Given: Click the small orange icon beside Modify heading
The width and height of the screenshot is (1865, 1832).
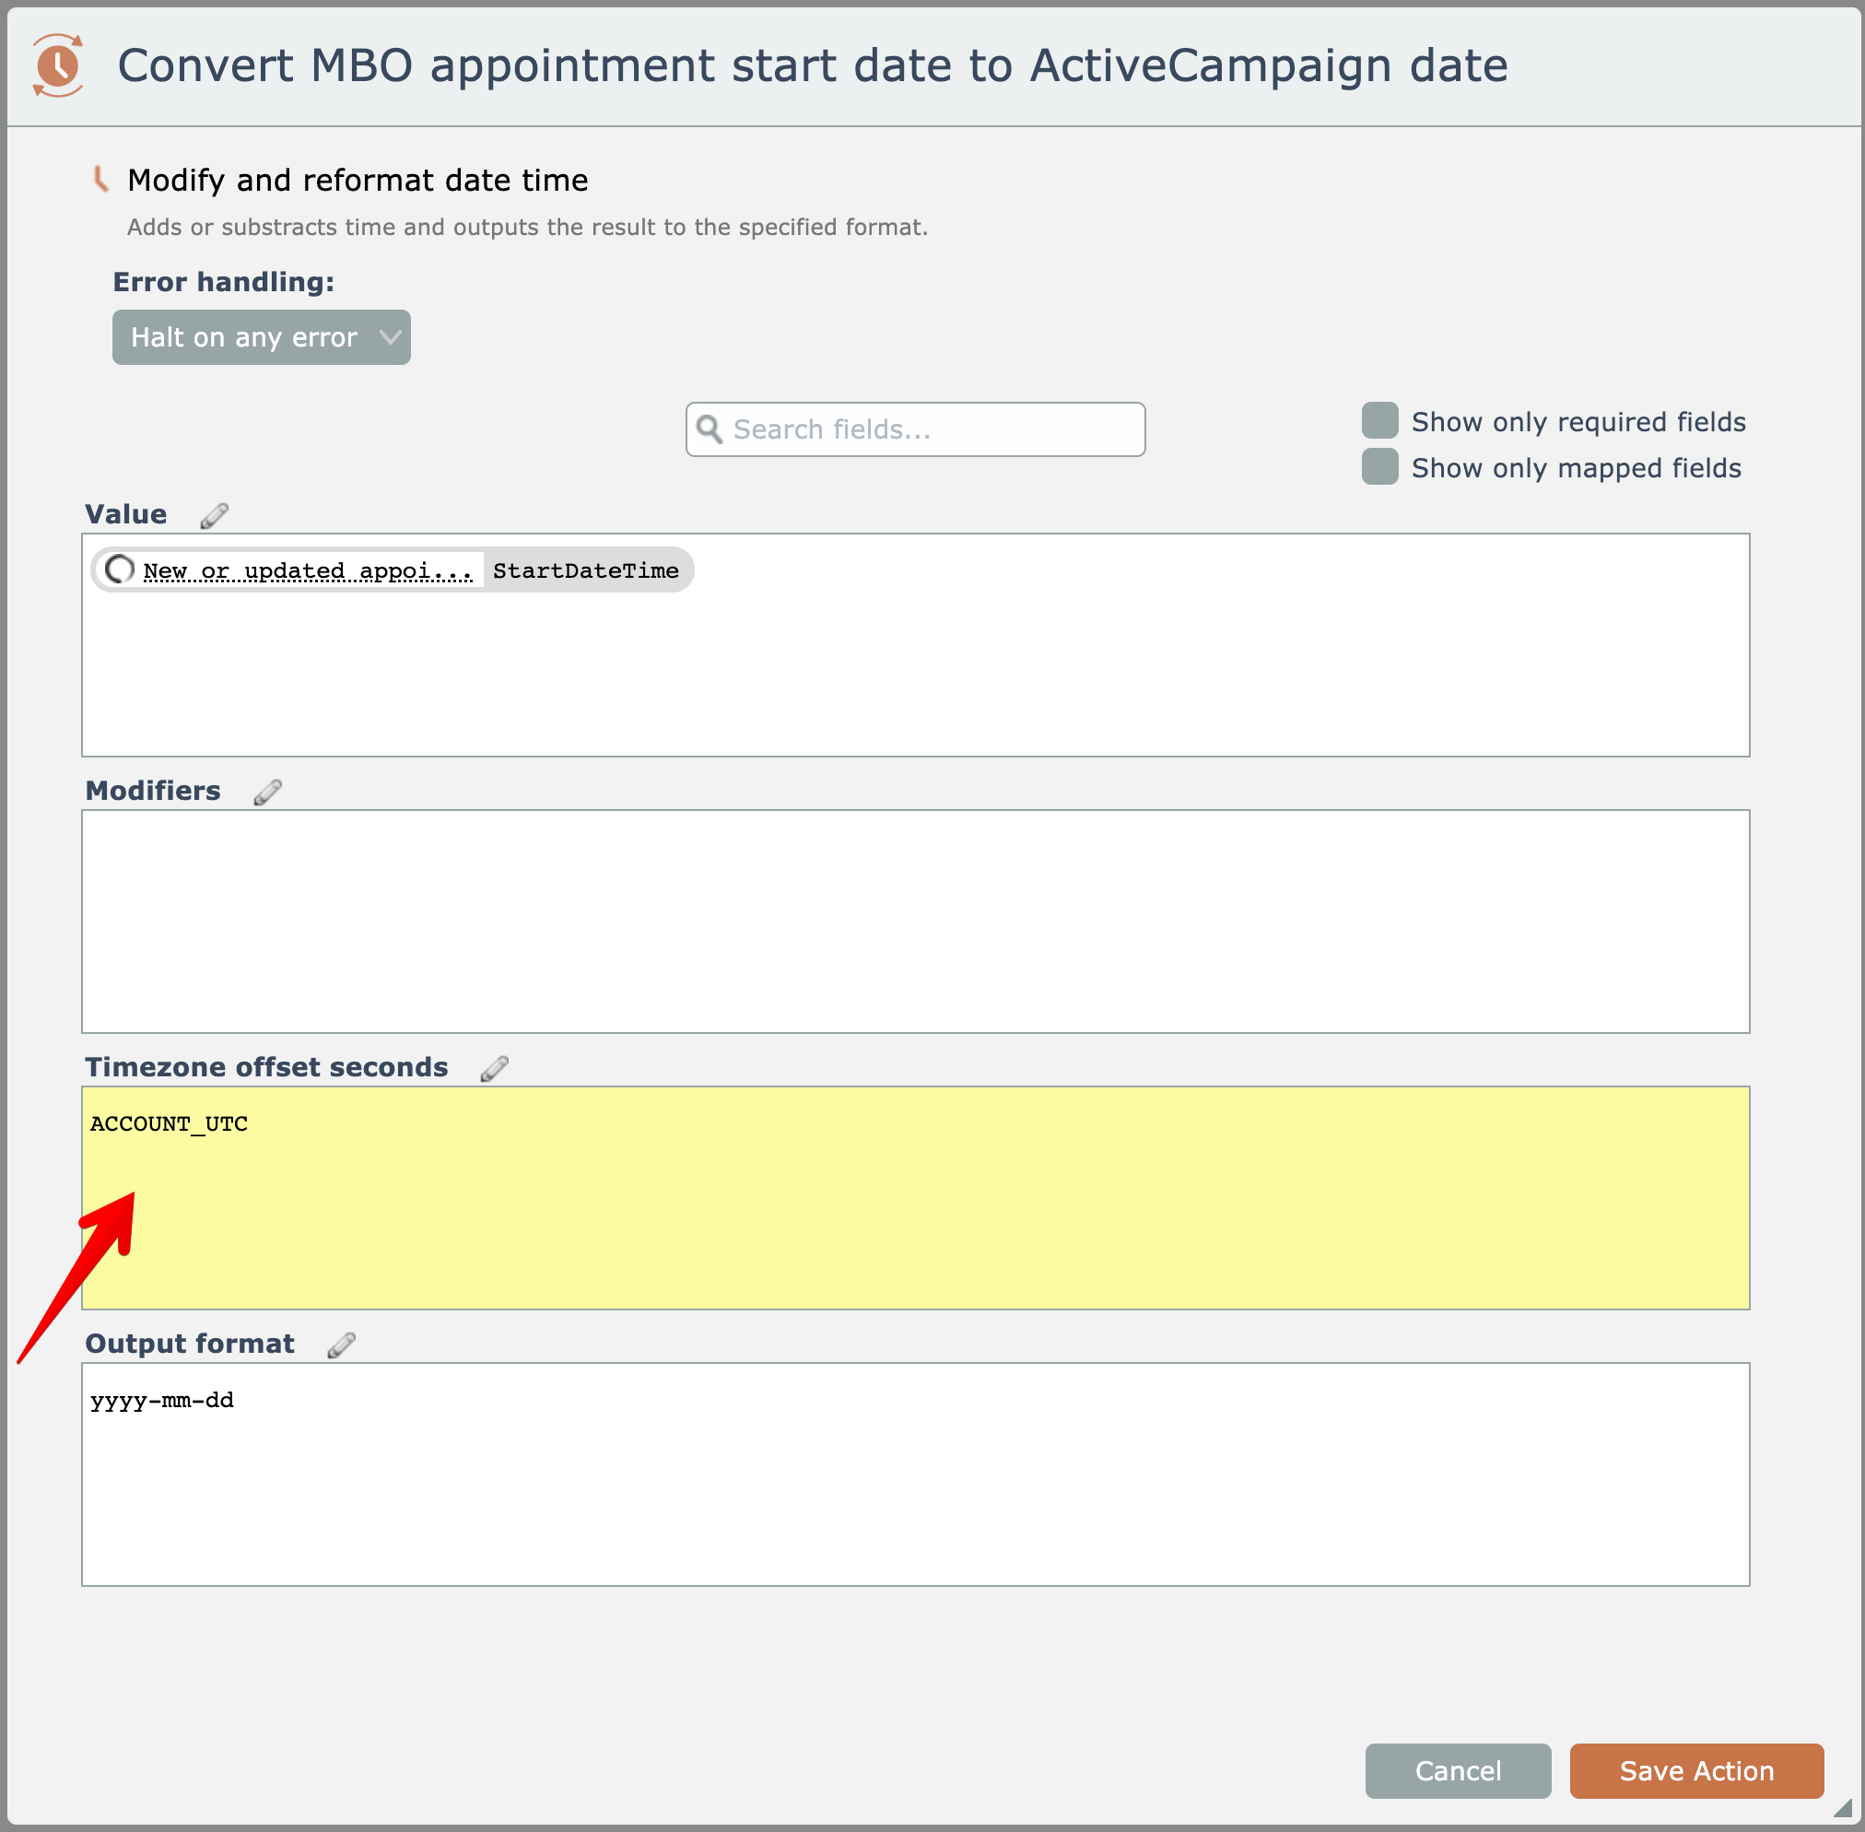Looking at the screenshot, I should [x=100, y=179].
